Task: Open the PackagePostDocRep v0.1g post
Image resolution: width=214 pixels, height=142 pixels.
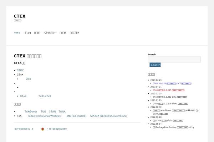Action: 173,127
